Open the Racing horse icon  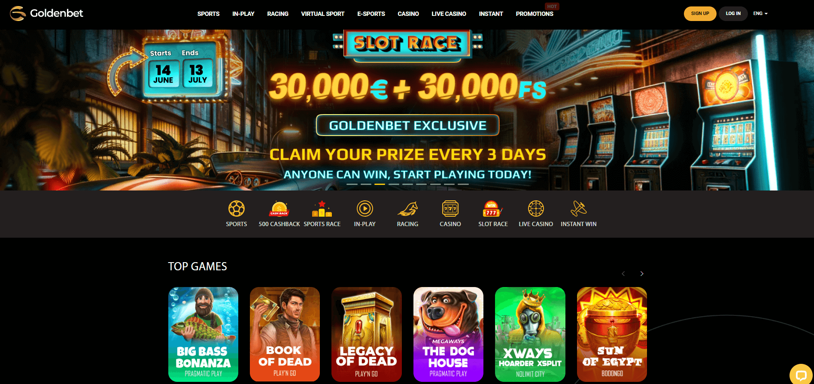pyautogui.click(x=407, y=209)
